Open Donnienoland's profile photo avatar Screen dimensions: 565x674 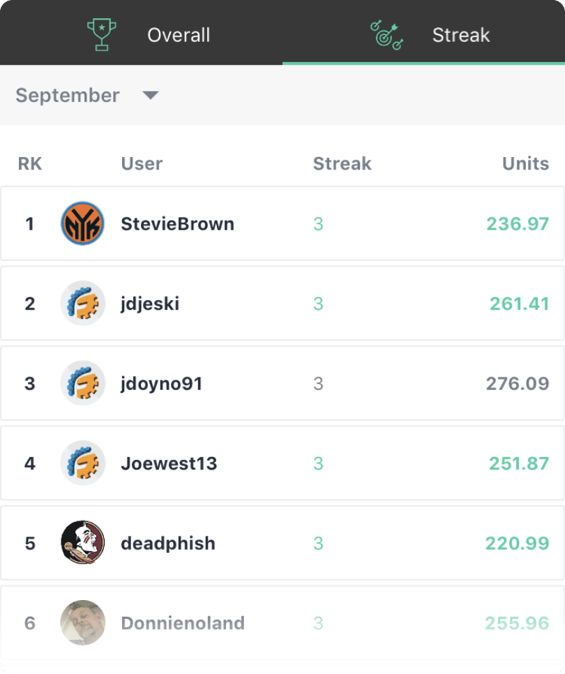83,623
